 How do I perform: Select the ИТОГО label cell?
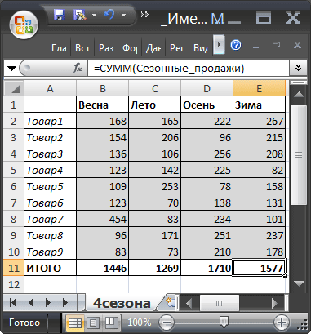50,268
